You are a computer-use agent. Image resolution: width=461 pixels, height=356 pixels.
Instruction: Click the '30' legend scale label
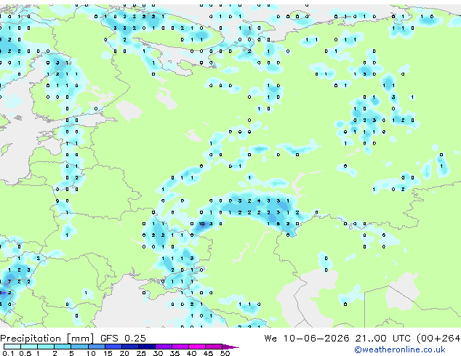click(x=158, y=353)
